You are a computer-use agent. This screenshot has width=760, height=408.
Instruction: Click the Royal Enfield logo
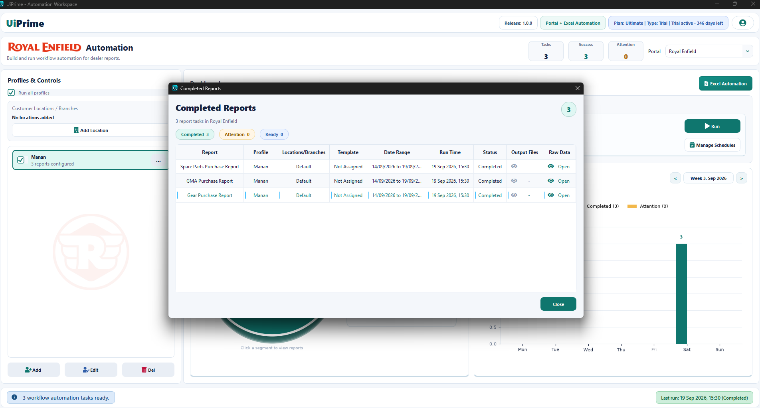(44, 47)
